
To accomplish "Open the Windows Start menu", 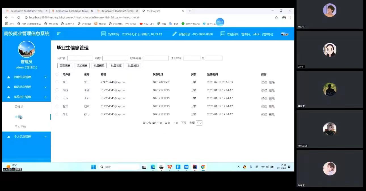I will pos(93,167).
